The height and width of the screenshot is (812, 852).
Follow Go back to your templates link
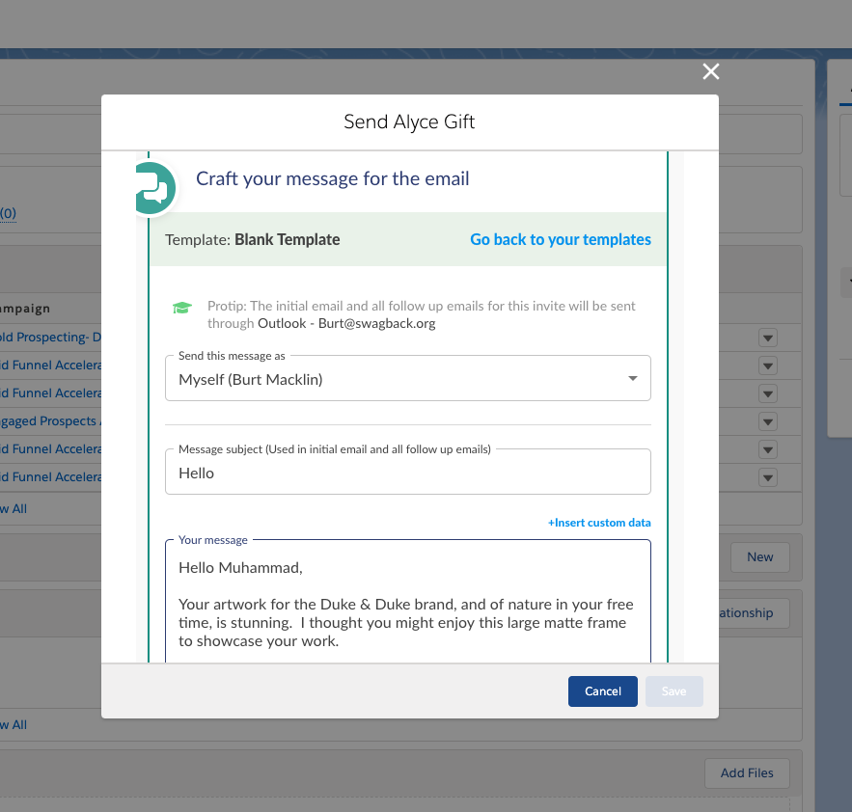(561, 239)
